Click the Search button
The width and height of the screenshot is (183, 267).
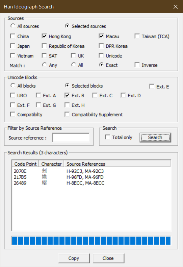click(155, 138)
